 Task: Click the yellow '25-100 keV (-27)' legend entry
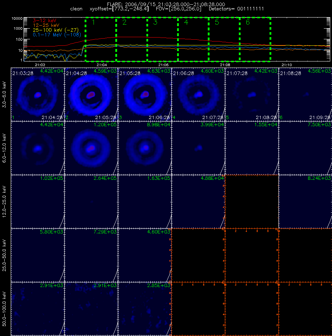coord(56,30)
